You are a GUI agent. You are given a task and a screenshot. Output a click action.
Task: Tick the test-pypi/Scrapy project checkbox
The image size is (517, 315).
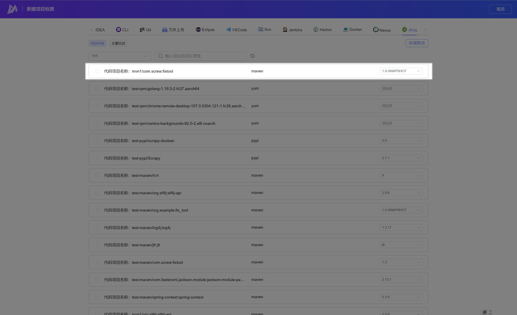tap(97, 158)
